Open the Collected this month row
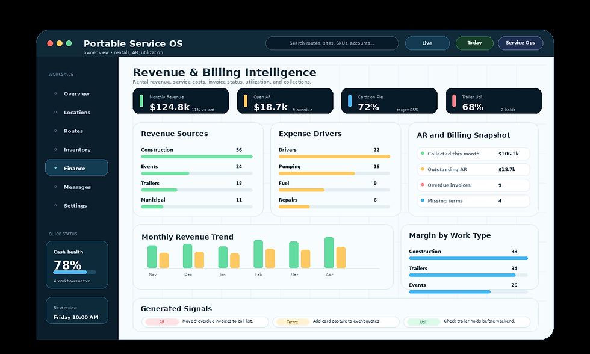The image size is (590, 354). coord(473,154)
